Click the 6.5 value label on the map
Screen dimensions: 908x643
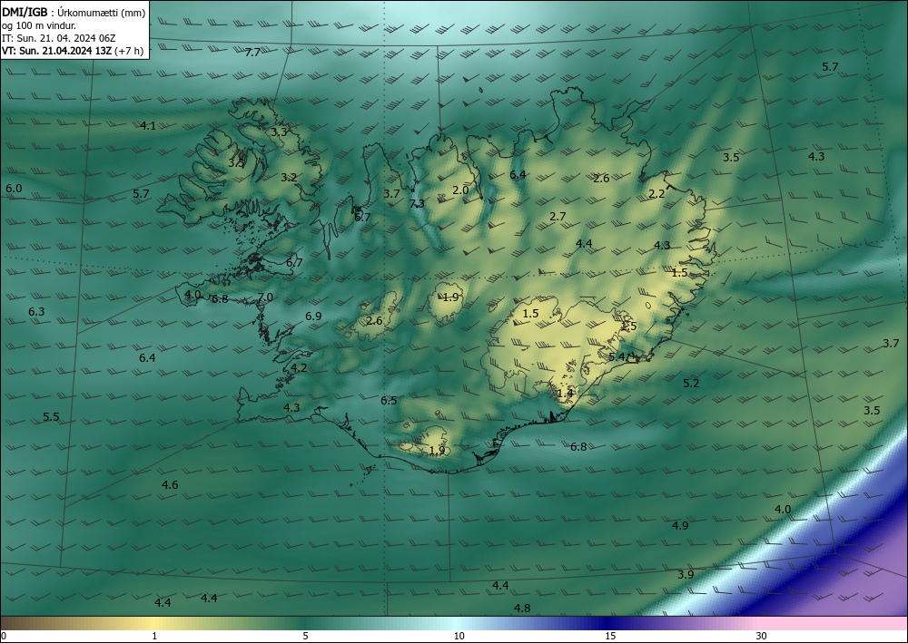click(x=389, y=401)
